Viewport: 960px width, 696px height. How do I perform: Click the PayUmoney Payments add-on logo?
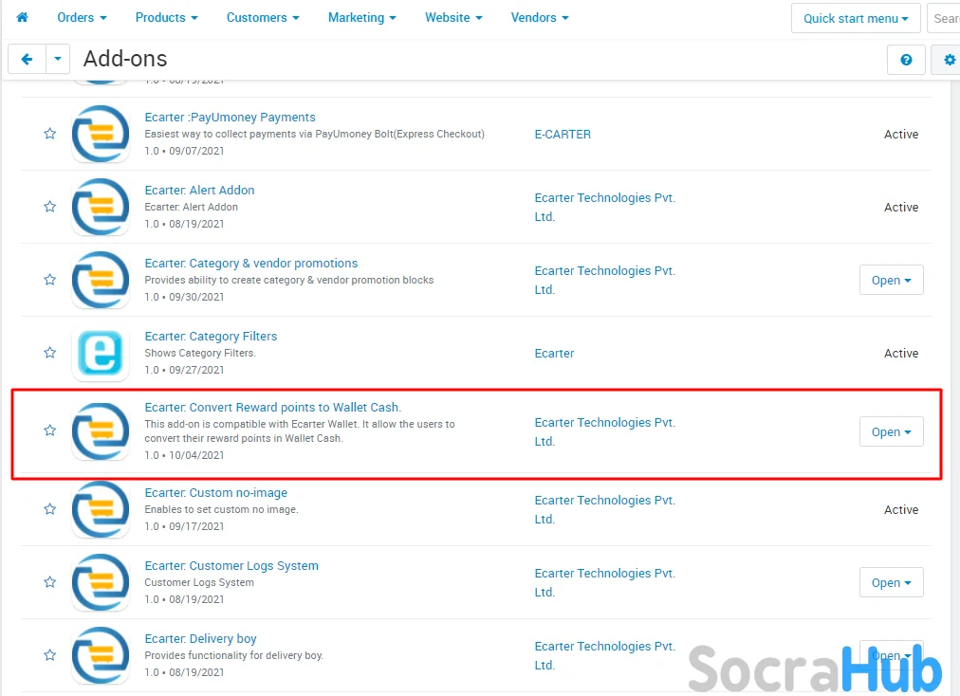[101, 134]
